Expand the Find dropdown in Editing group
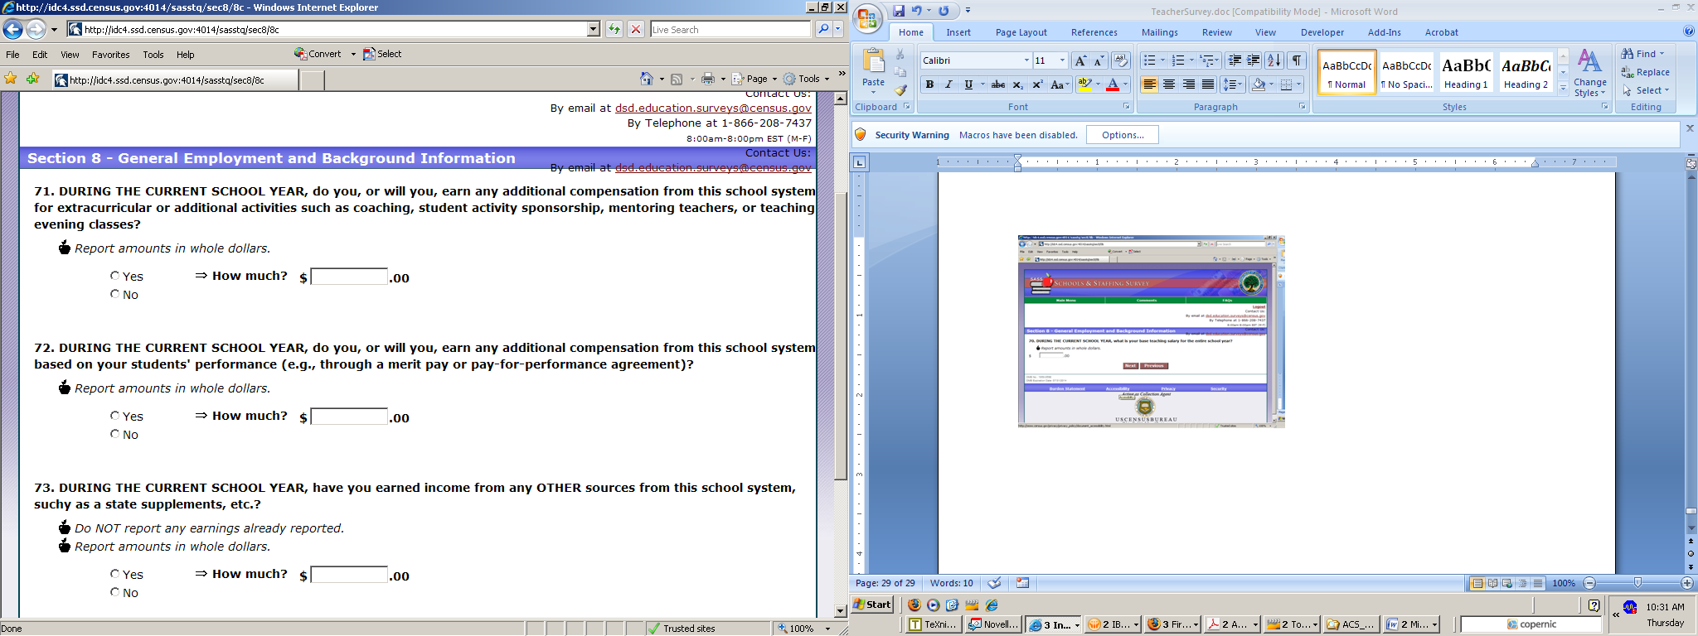Viewport: 1698px width, 636px height. tap(1662, 54)
